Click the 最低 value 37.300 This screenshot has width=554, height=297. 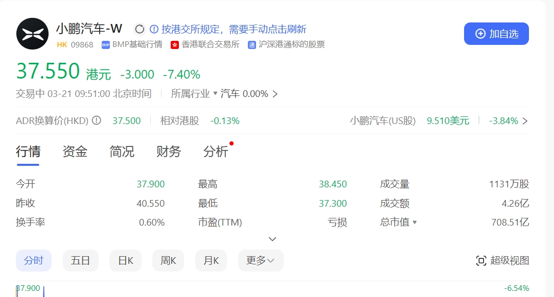[x=333, y=203]
